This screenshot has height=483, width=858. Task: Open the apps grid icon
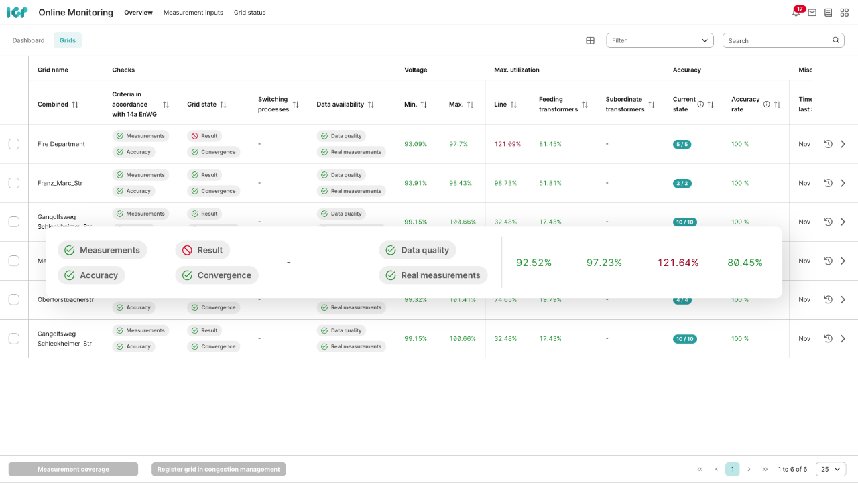[844, 13]
